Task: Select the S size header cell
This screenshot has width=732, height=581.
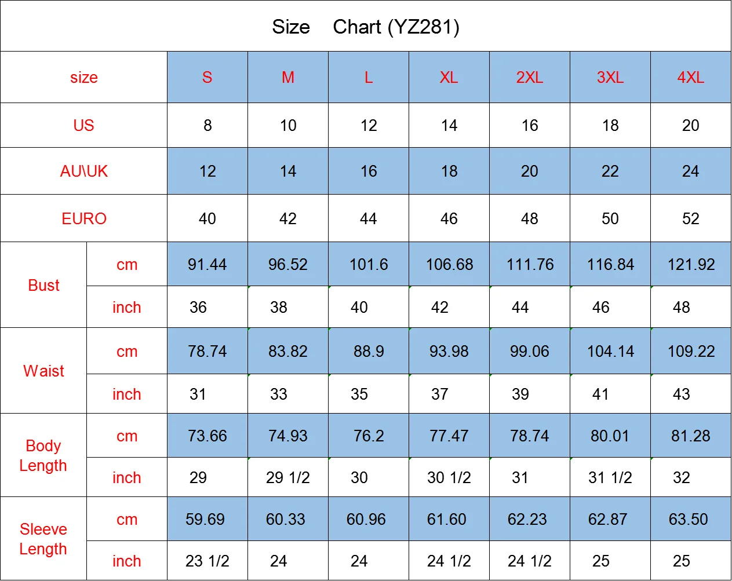Action: coord(207,78)
